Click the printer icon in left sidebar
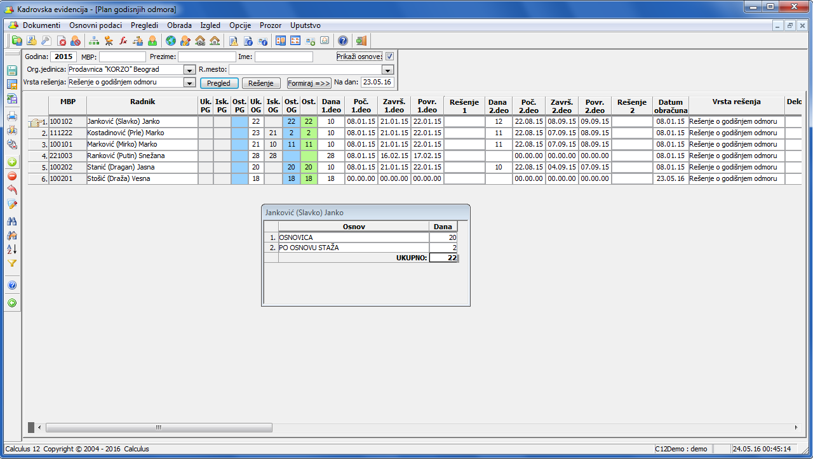The height and width of the screenshot is (459, 813). coord(12,116)
